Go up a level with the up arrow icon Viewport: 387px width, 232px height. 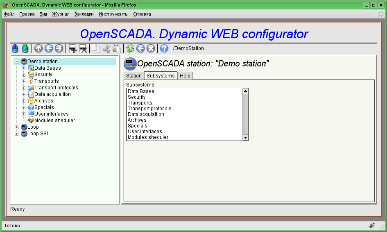pos(38,48)
